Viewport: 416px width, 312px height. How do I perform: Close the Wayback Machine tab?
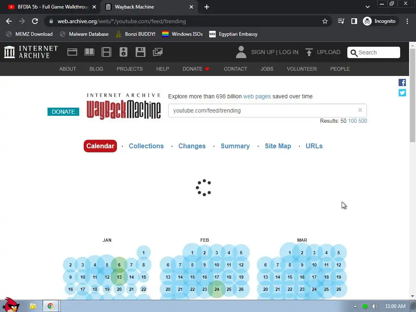pyautogui.click(x=191, y=7)
